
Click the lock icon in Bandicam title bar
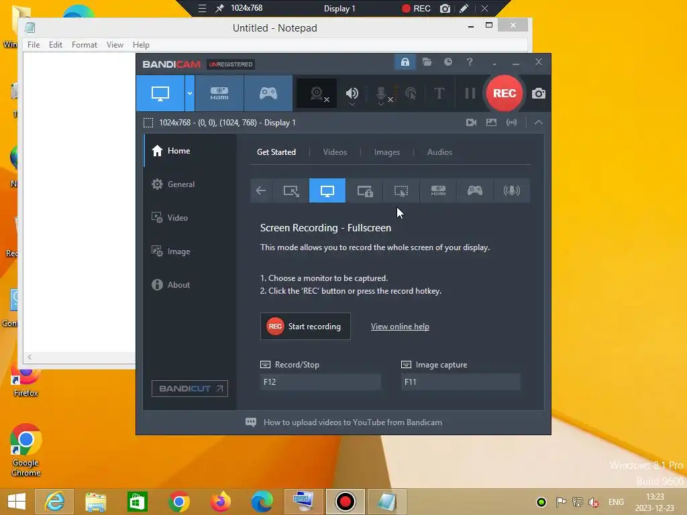[405, 62]
